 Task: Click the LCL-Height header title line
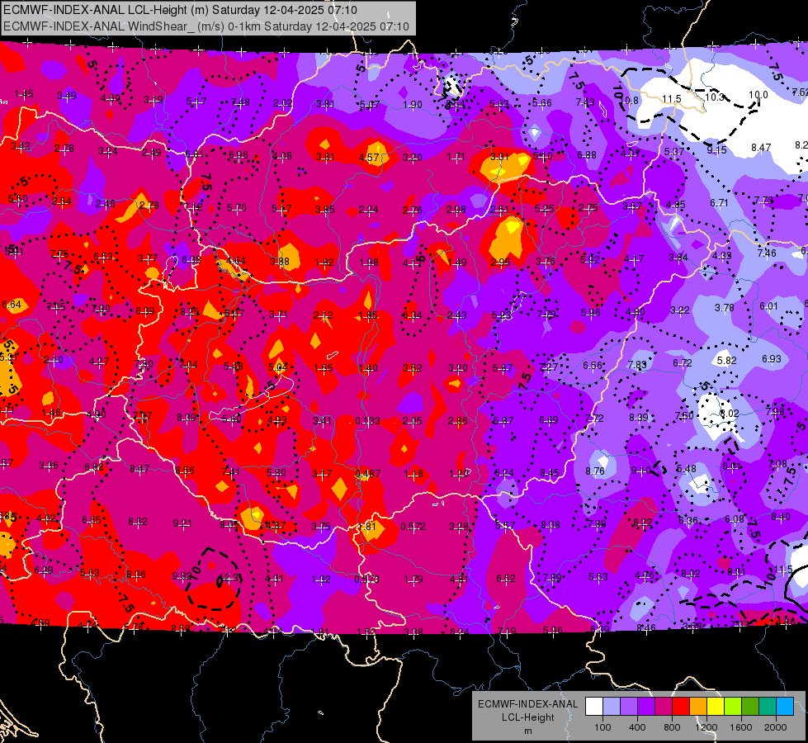tap(181, 10)
